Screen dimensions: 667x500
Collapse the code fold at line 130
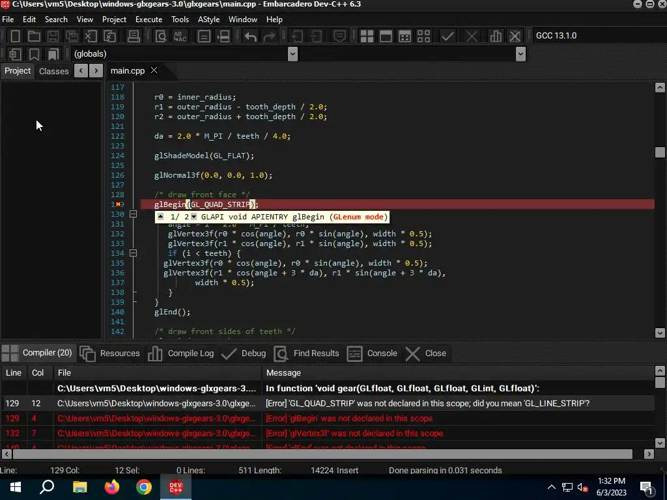point(133,214)
